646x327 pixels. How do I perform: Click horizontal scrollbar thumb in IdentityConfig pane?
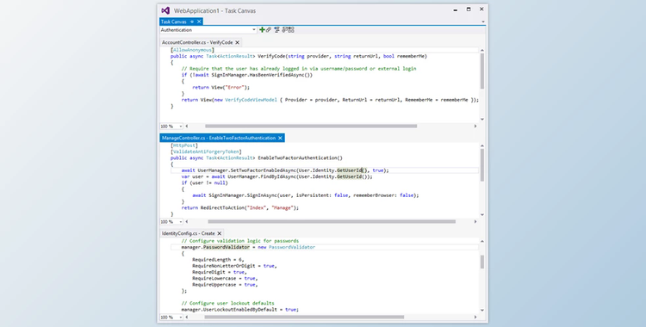pos(304,318)
